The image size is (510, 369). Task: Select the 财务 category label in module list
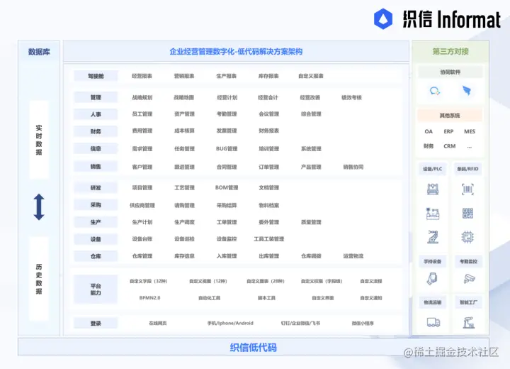point(96,131)
